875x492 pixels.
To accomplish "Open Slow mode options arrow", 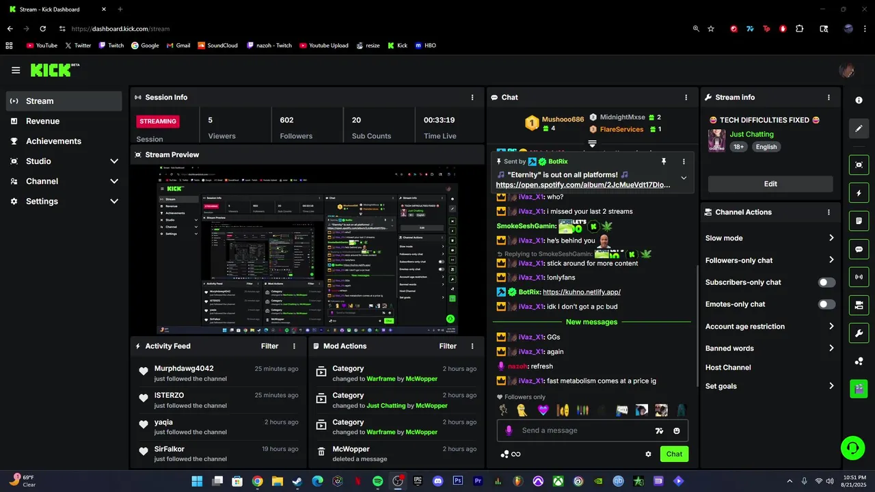I will (x=831, y=238).
